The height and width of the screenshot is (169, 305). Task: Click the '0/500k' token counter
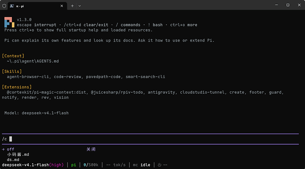(91, 165)
